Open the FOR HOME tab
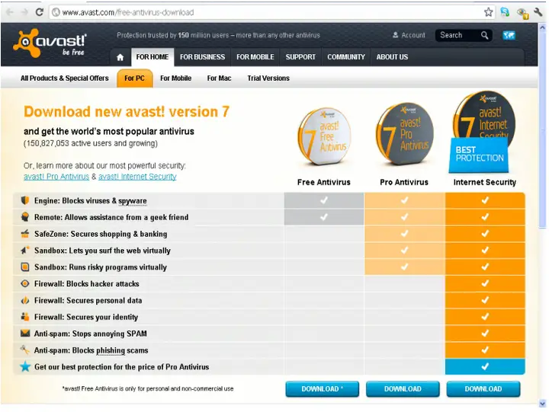This screenshot has height=412, width=549. (x=152, y=57)
